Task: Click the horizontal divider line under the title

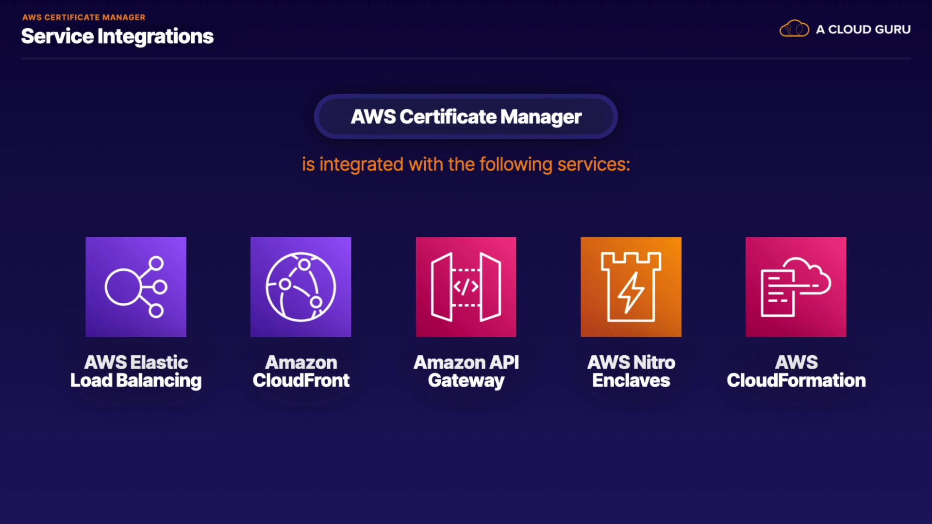Action: pyautogui.click(x=466, y=59)
